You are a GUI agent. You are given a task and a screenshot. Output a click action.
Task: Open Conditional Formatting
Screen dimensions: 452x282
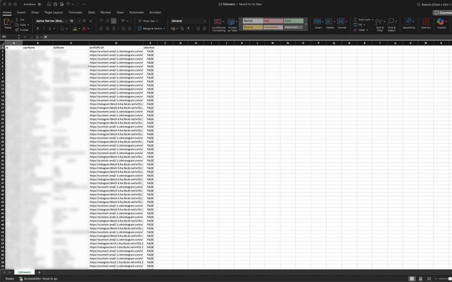pos(219,25)
